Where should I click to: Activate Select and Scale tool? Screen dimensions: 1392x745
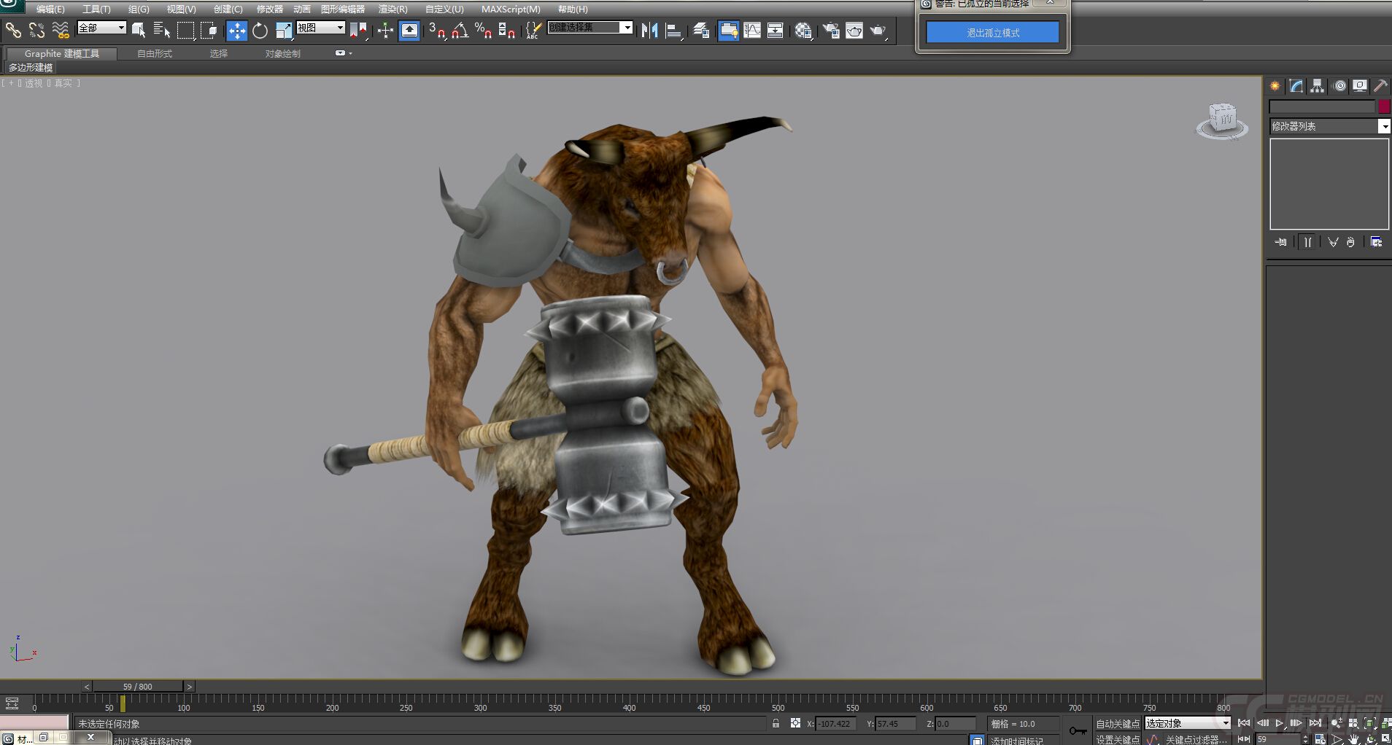pos(284,30)
